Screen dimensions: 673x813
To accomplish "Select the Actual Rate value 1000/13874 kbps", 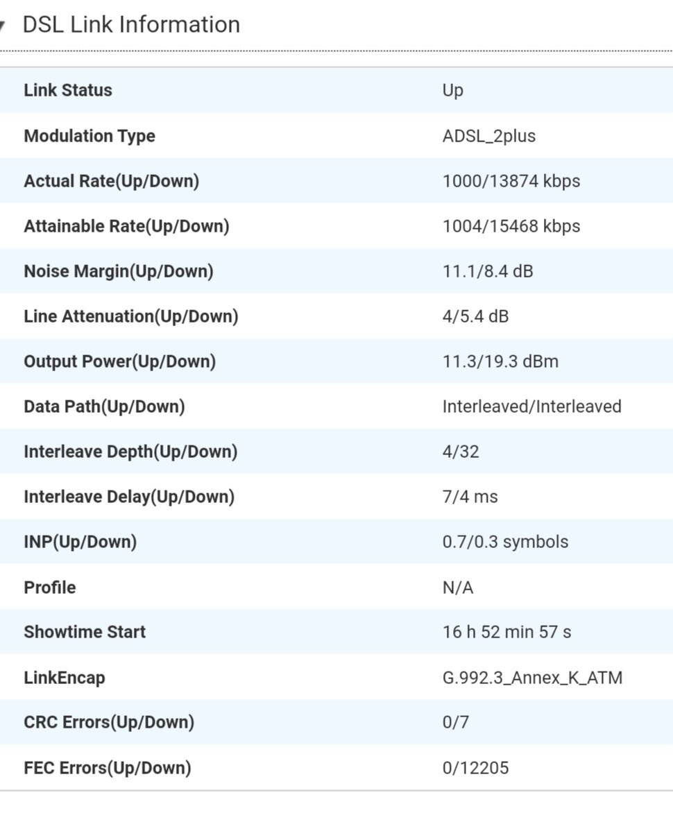I will [x=511, y=181].
